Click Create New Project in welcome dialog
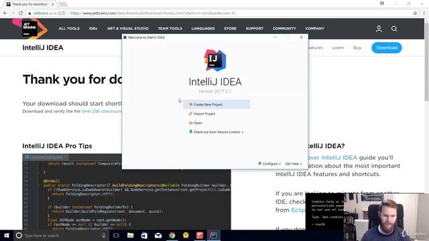This screenshot has width=429, height=241. pyautogui.click(x=217, y=104)
